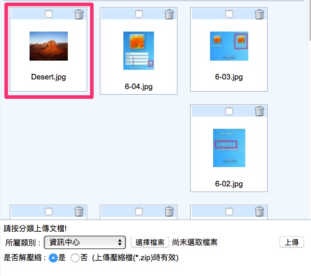Delete Desert.jpg using its trash icon

[x=79, y=14]
